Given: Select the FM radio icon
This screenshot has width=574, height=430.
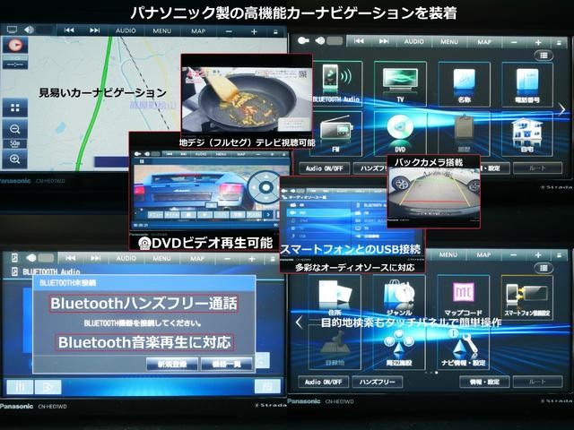Looking at the screenshot, I should click(336, 133).
